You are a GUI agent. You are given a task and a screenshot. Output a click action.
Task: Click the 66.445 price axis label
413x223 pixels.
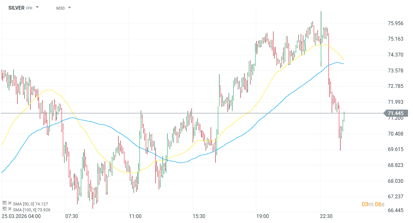(x=395, y=210)
